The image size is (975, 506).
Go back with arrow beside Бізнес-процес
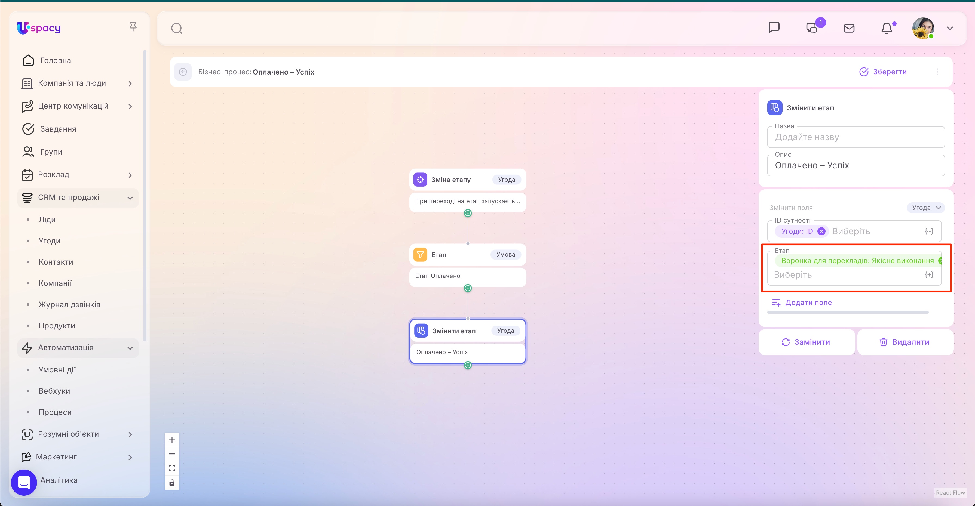point(183,72)
